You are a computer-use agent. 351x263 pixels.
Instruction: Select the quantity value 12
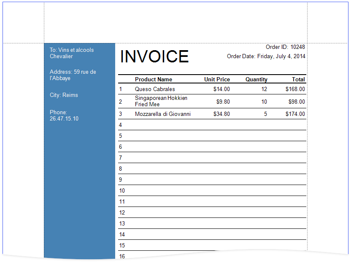click(x=264, y=89)
